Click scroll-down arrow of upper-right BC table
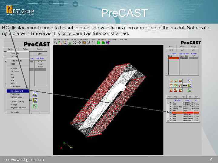 click(x=167, y=74)
